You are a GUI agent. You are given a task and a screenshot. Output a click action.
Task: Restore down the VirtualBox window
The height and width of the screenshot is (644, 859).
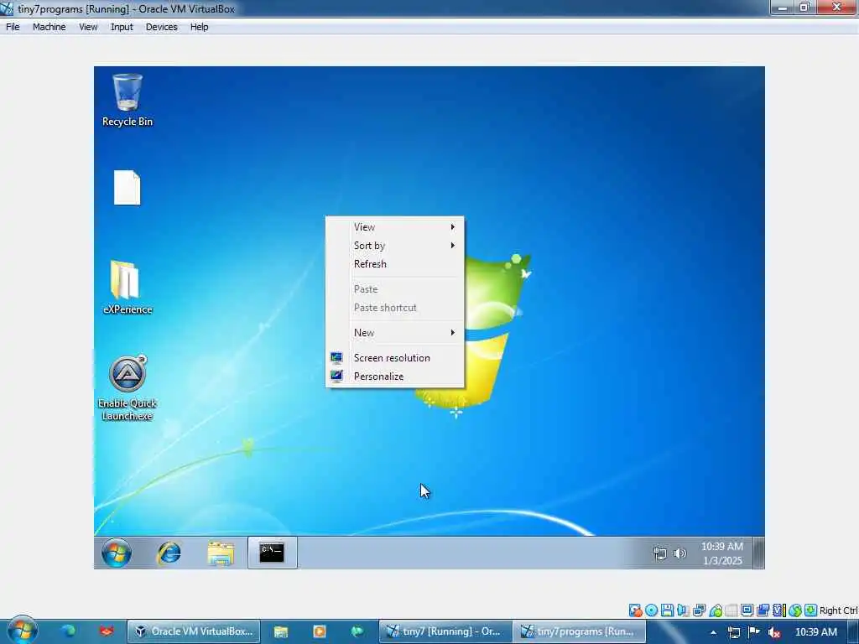[804, 7]
